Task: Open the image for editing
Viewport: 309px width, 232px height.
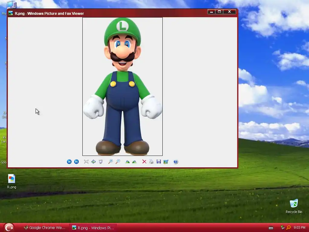Action: coord(166,162)
